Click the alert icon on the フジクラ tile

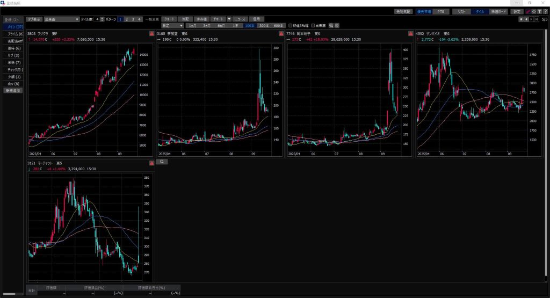(151, 34)
